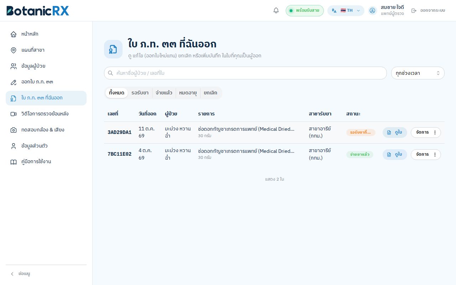Click the magnifier icon in the search box
456x285 pixels.
click(110, 73)
